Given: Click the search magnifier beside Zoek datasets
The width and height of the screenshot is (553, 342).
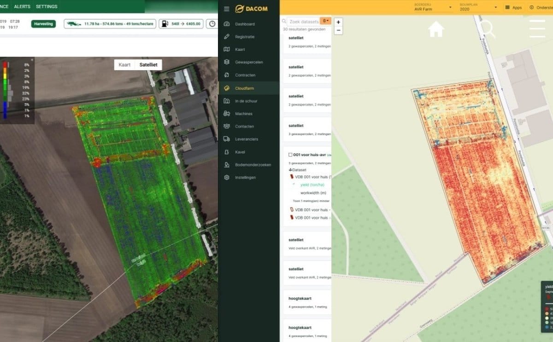Looking at the screenshot, I should (285, 22).
